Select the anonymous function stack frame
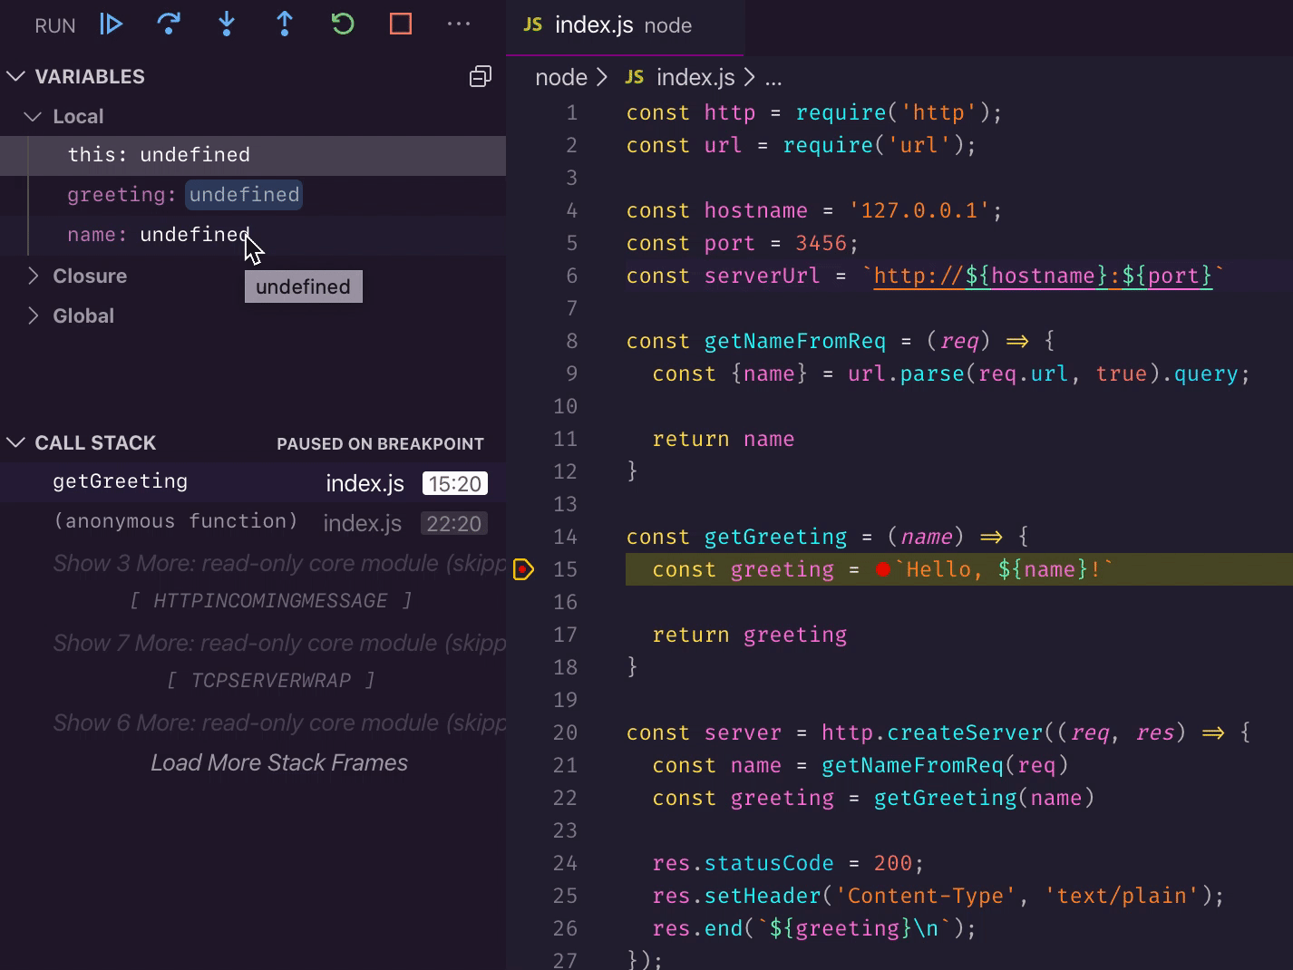Image resolution: width=1293 pixels, height=970 pixels. [x=176, y=522]
